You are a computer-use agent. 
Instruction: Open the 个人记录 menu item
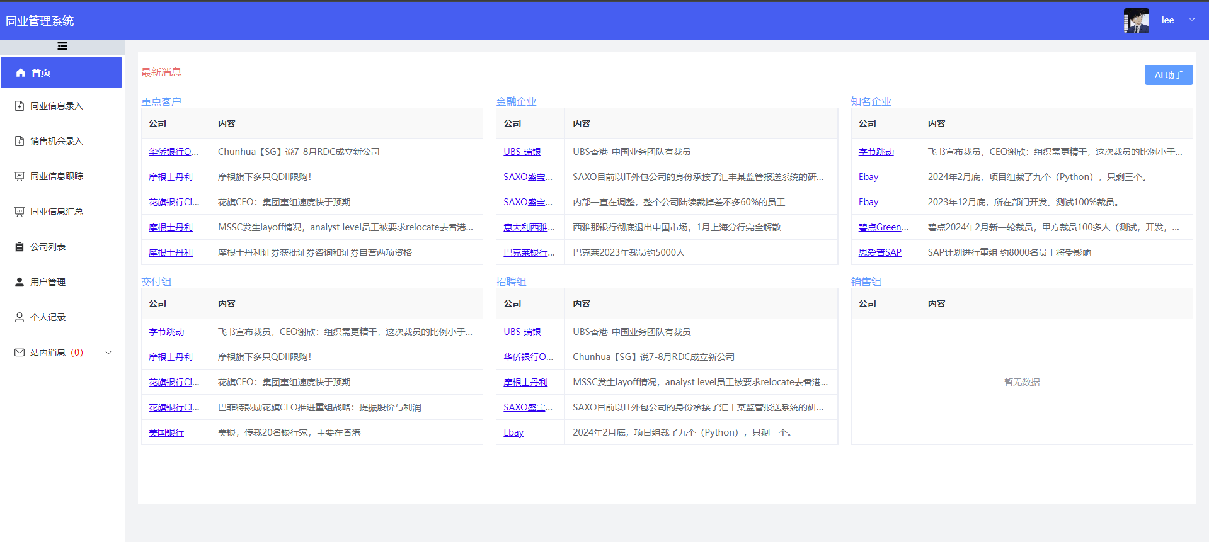pos(61,317)
